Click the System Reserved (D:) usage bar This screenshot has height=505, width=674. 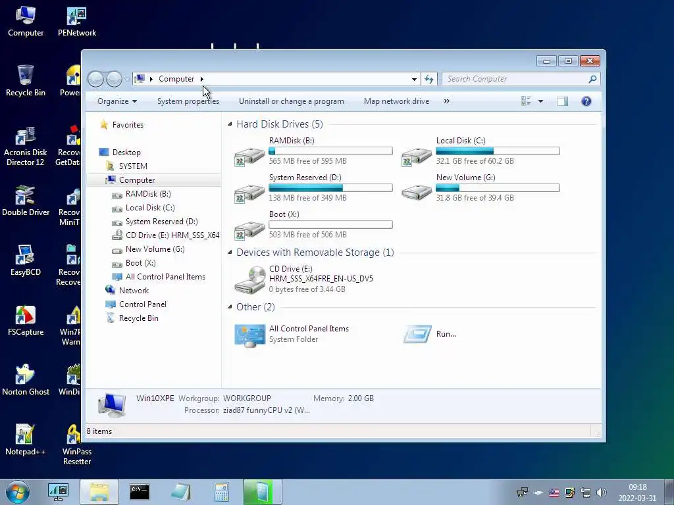click(x=330, y=187)
